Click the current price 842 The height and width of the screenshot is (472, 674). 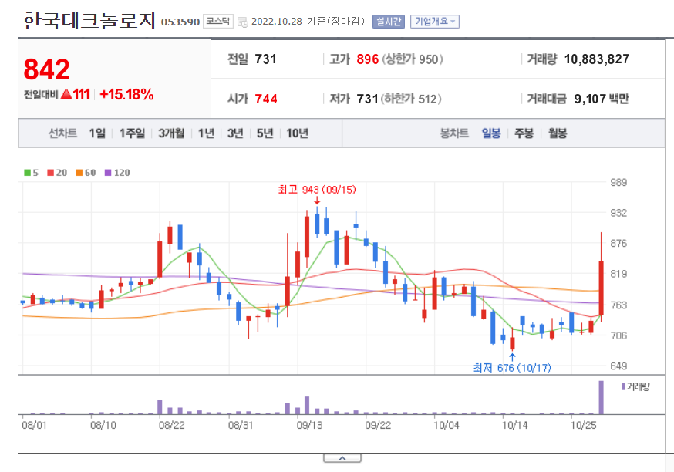tap(46, 69)
